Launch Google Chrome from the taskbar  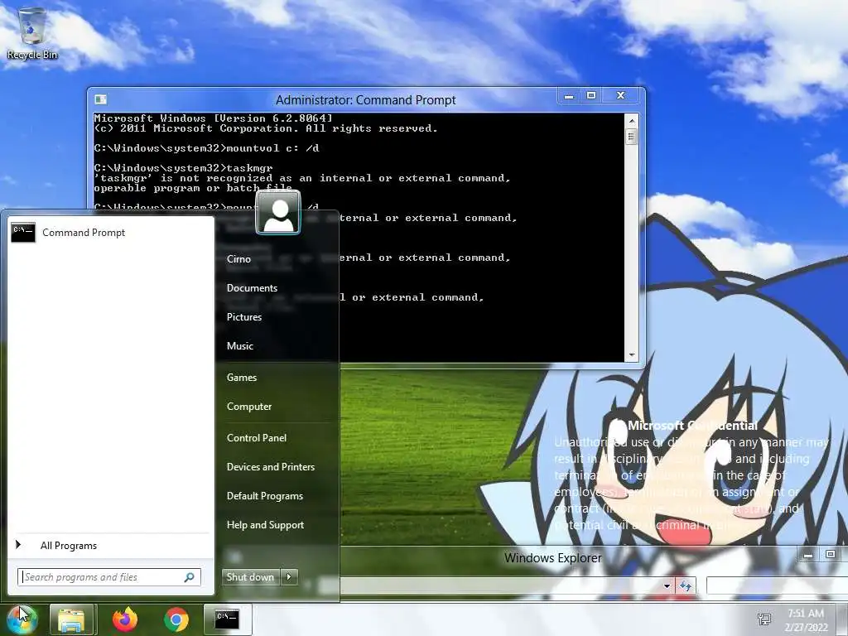(x=176, y=619)
